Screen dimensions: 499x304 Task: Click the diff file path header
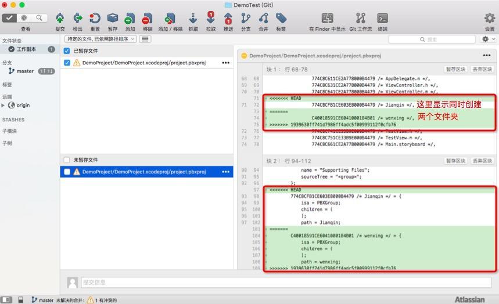point(315,56)
